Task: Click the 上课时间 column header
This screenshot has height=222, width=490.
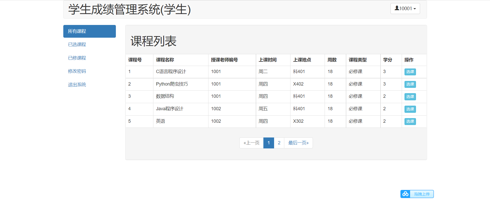Action: pyautogui.click(x=267, y=60)
